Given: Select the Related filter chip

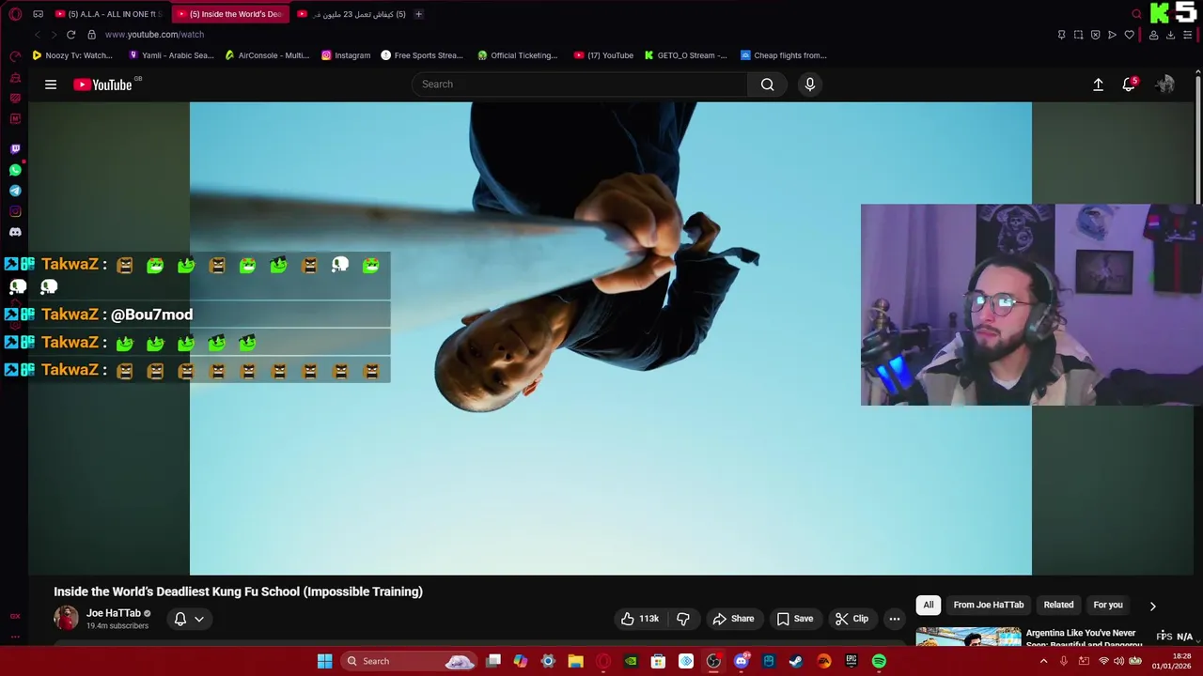Looking at the screenshot, I should coord(1058,605).
